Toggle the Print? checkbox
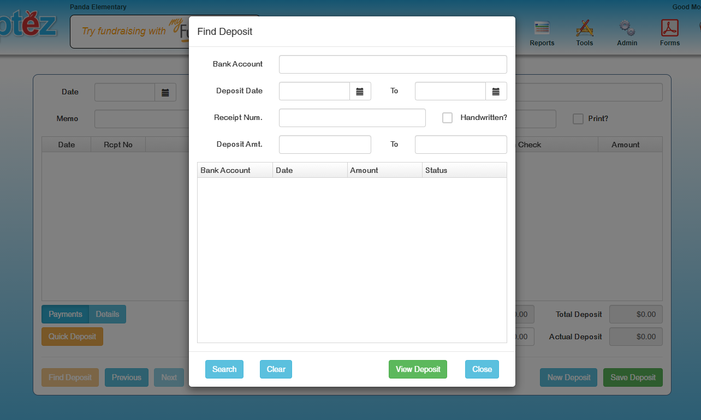Screen dimensions: 701x420 pos(578,119)
